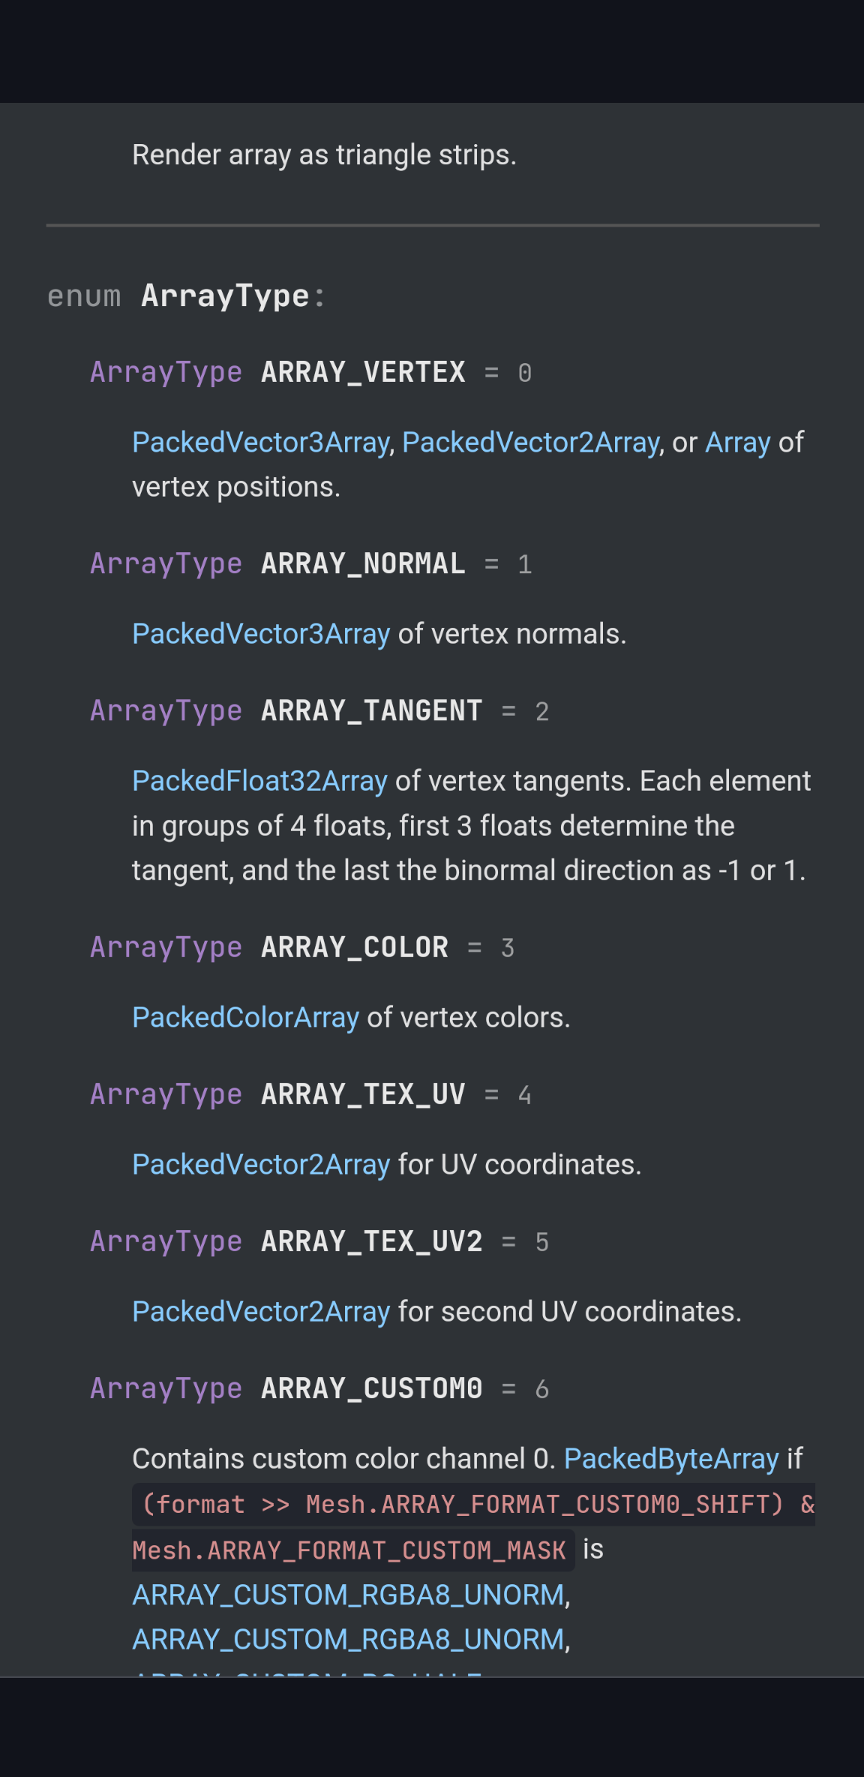Click the ARRAY_VERTEX constant name
864x1777 pixels.
(363, 372)
